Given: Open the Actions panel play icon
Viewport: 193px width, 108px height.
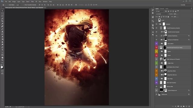Looking at the screenshot, I should click(x=153, y=13).
